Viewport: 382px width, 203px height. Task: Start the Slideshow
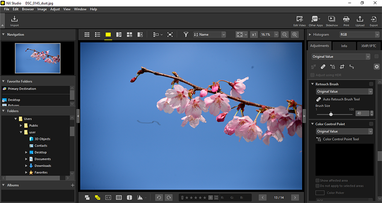point(332,20)
